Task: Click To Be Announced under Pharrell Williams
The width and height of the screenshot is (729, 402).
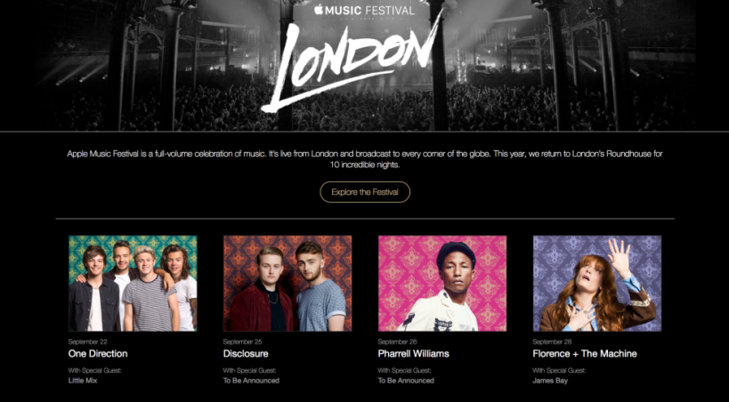Action: coord(406,381)
